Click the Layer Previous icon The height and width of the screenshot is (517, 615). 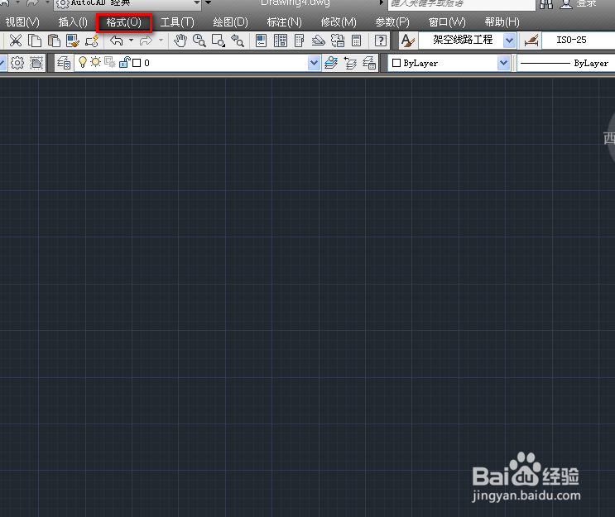tap(350, 63)
